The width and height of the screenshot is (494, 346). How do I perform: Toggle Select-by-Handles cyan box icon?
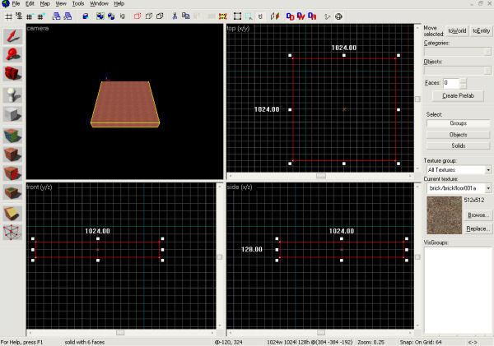coord(249,16)
